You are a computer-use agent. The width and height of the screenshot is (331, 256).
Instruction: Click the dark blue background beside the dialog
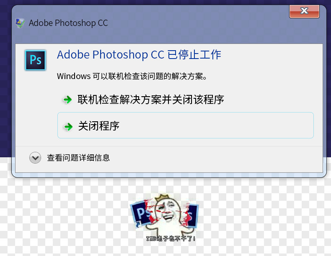pyautogui.click(x=5, y=84)
